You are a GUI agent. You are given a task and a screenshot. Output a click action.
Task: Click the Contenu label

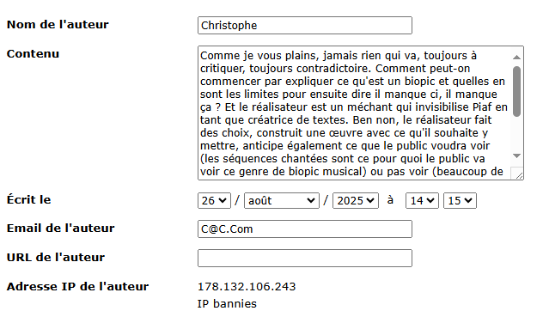tap(33, 54)
